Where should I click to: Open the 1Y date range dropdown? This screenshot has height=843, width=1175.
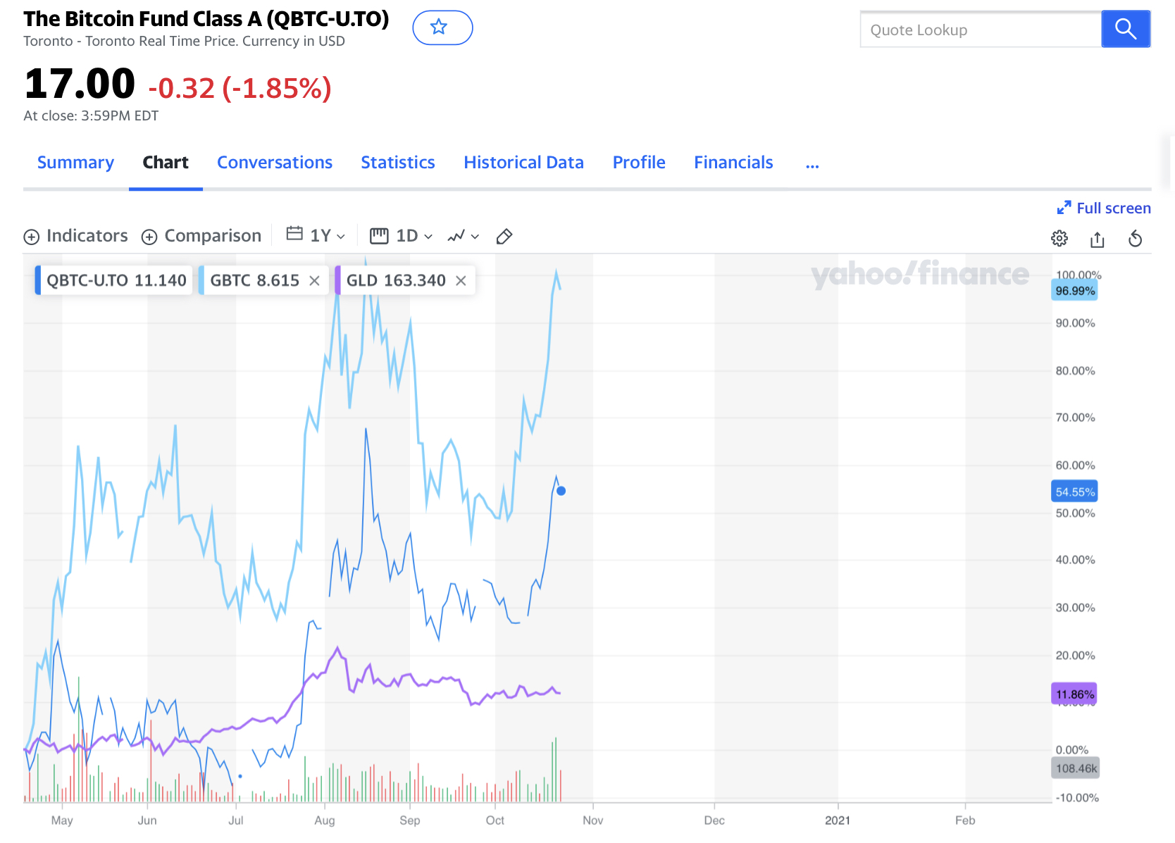(316, 235)
